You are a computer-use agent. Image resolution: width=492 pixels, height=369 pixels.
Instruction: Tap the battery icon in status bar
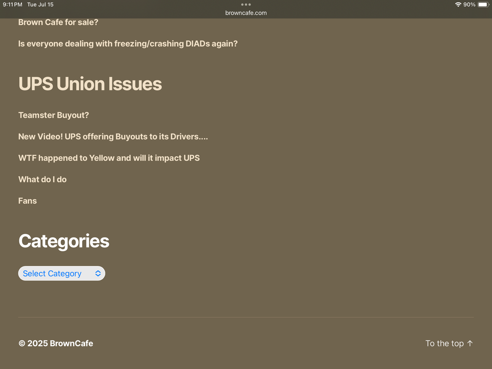coord(483,5)
